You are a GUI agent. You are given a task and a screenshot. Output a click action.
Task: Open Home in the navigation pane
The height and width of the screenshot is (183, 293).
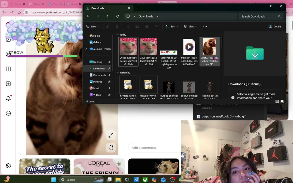tap(97, 36)
